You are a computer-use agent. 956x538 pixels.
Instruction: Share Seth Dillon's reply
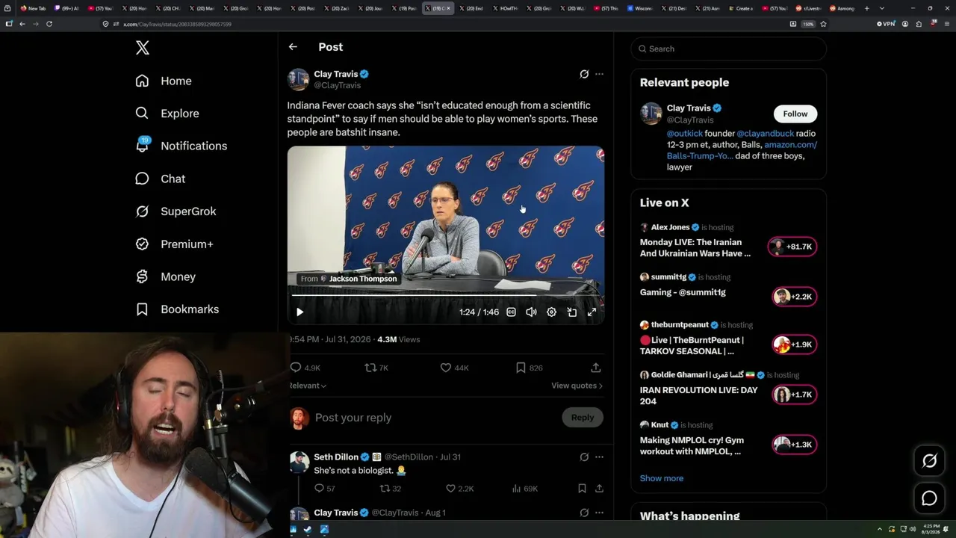[x=599, y=489]
